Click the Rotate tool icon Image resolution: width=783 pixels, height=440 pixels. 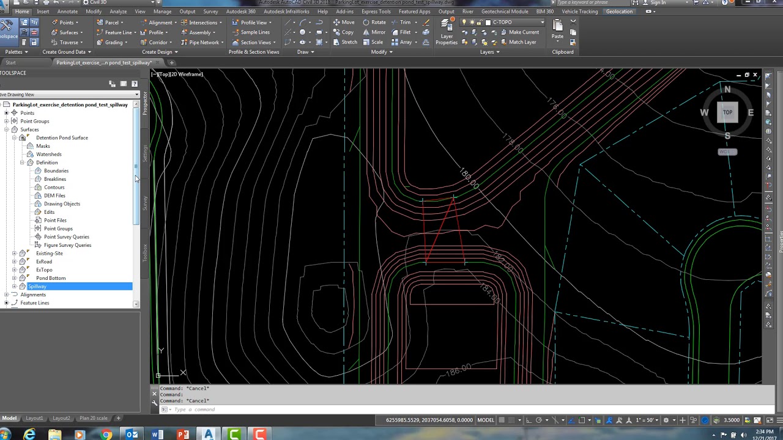pos(366,22)
